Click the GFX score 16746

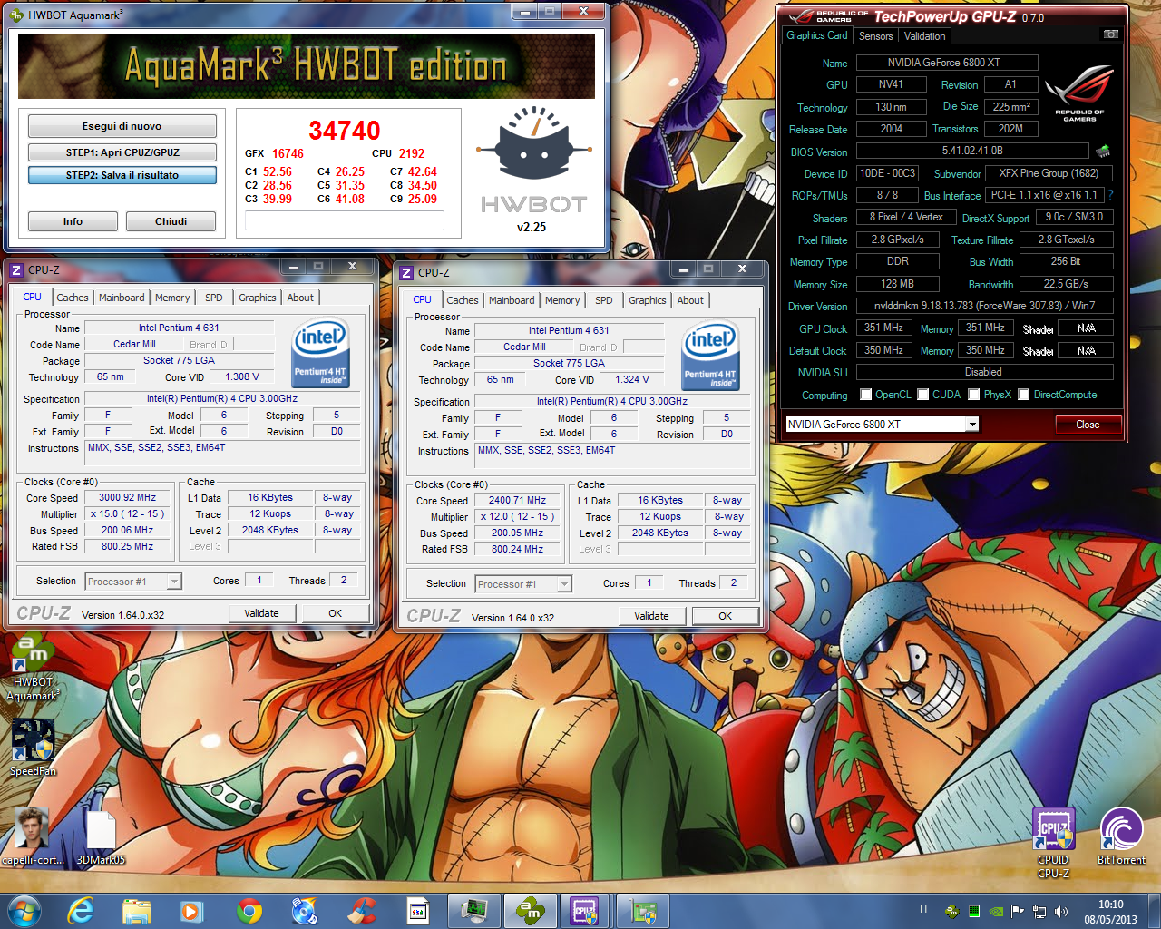288,153
